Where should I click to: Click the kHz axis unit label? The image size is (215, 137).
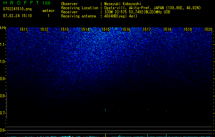click(3, 28)
